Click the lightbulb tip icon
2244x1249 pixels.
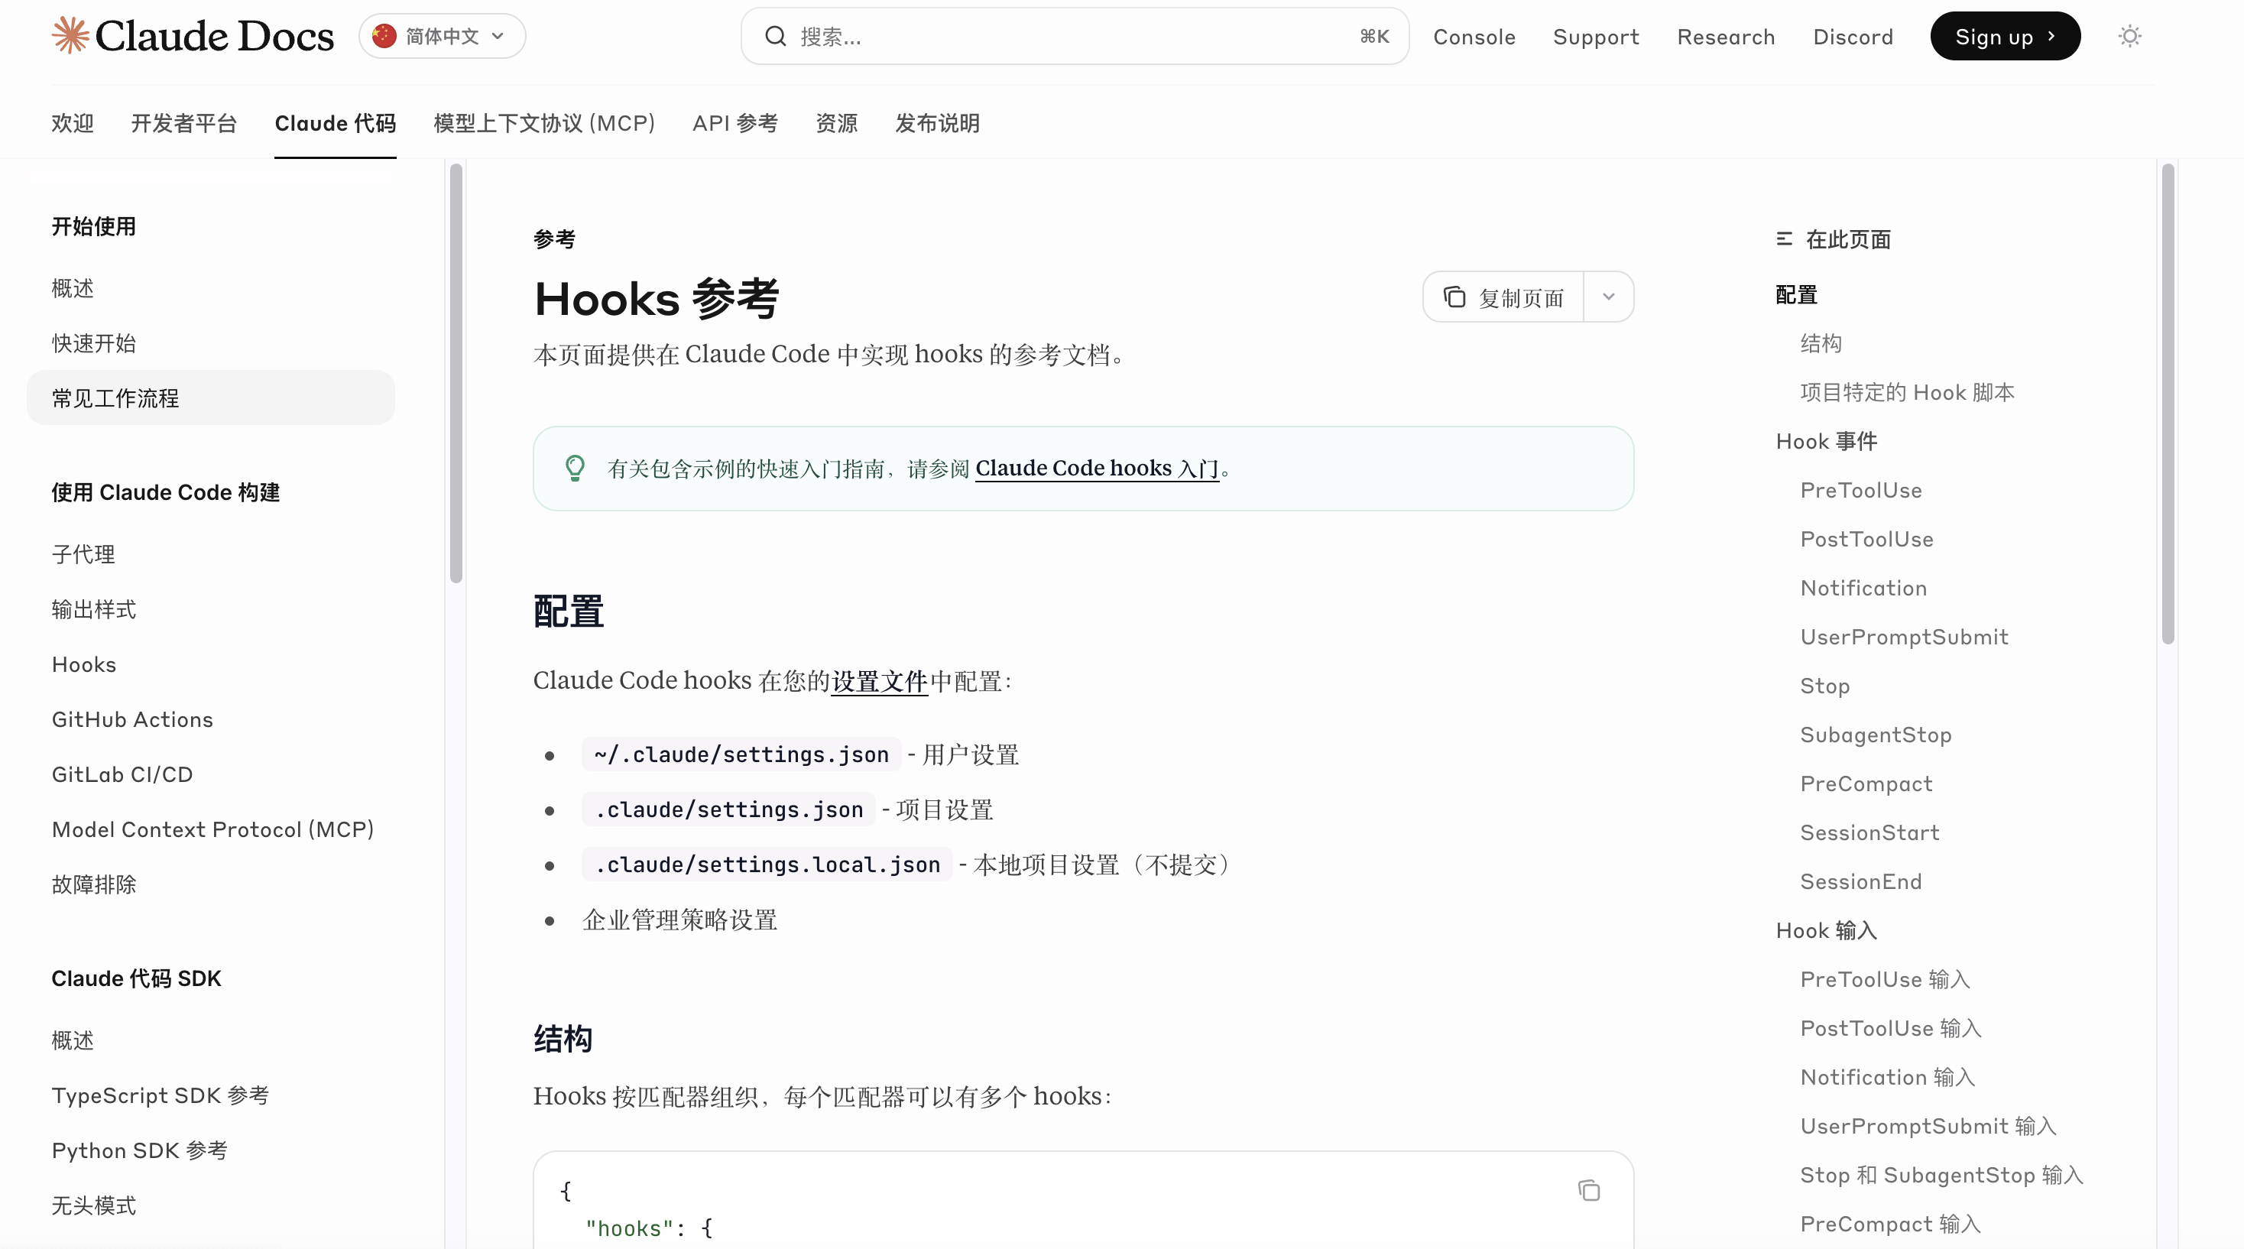click(x=575, y=469)
